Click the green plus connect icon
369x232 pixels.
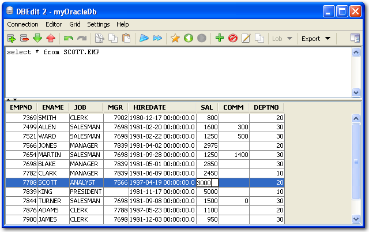point(11,39)
